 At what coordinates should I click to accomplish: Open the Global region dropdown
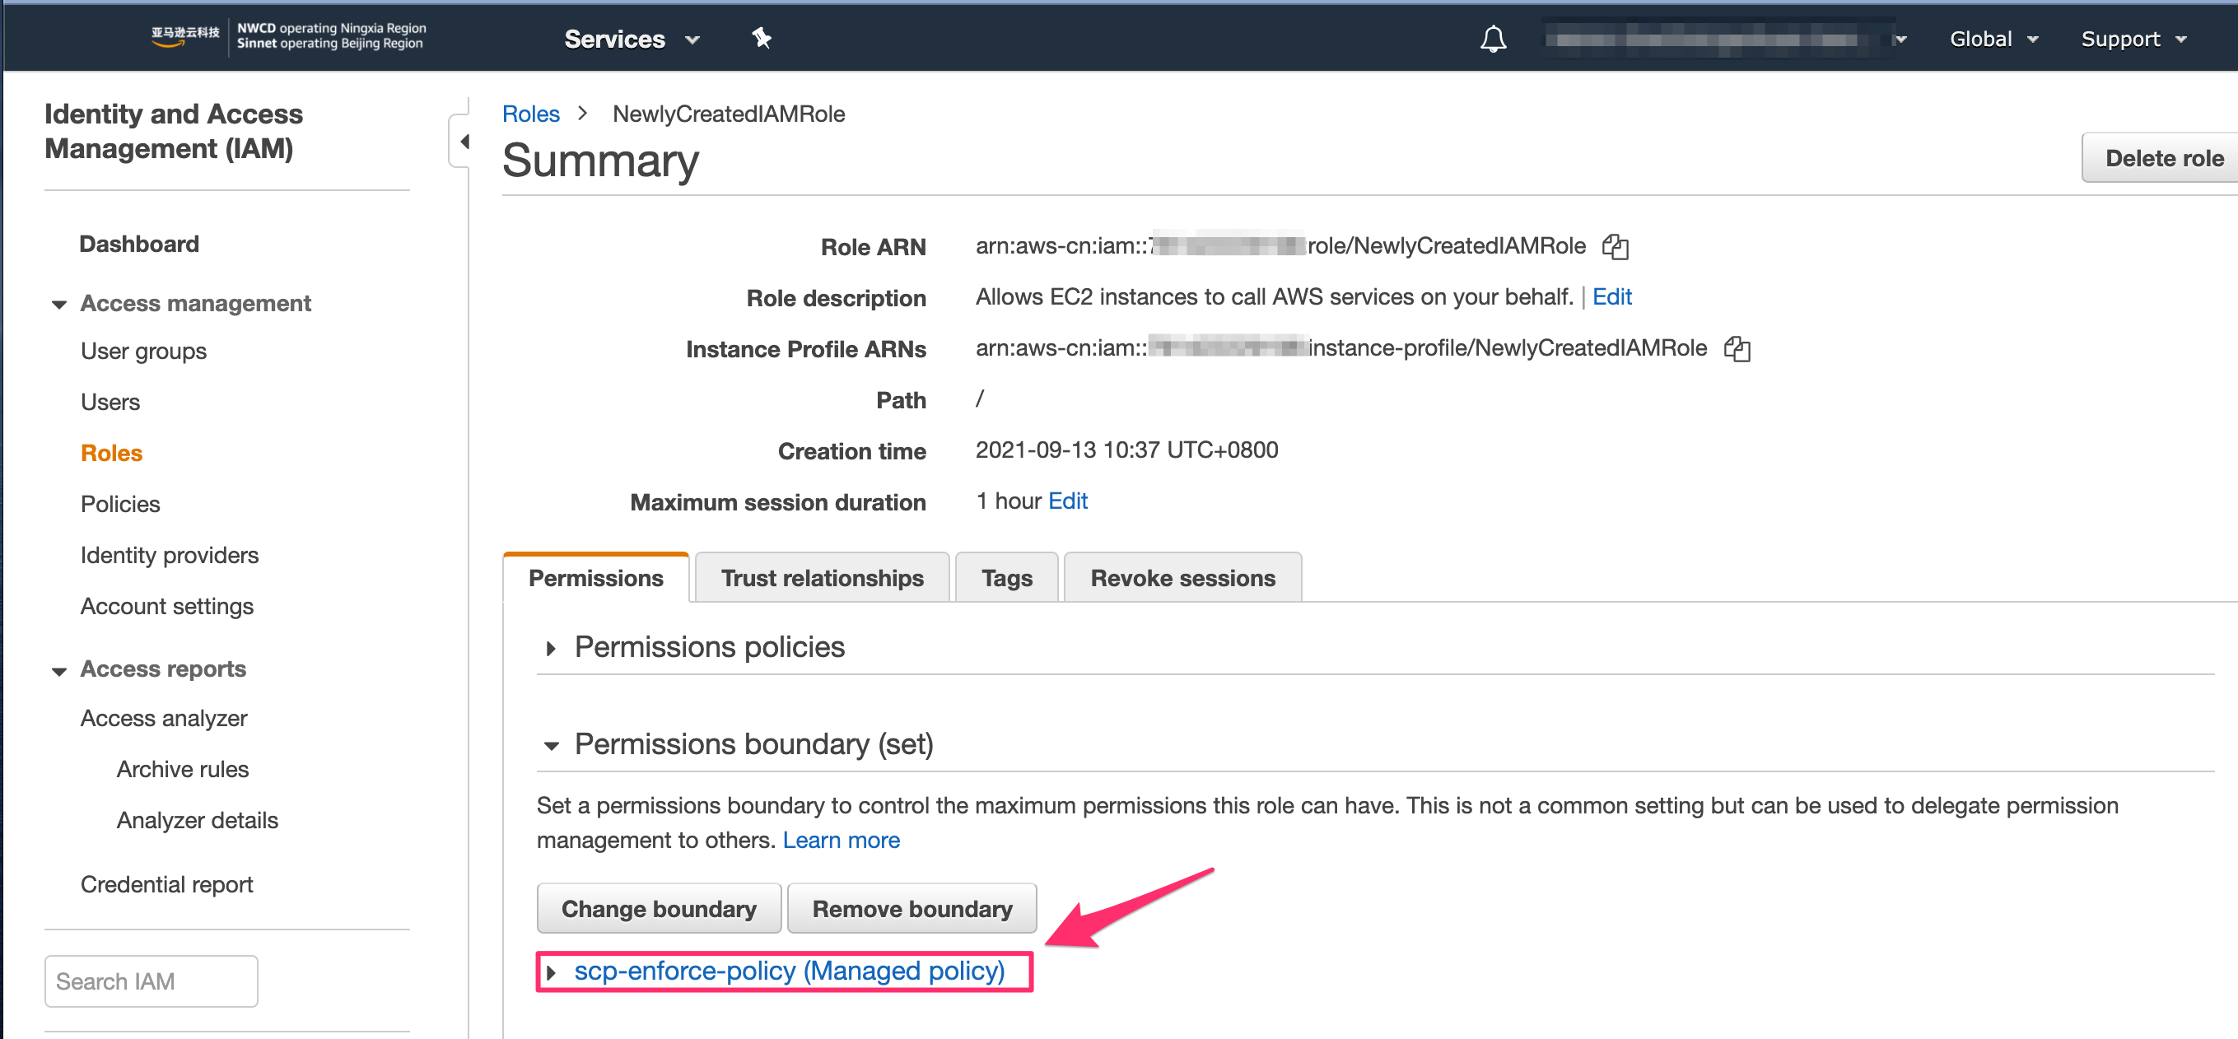[x=1994, y=39]
